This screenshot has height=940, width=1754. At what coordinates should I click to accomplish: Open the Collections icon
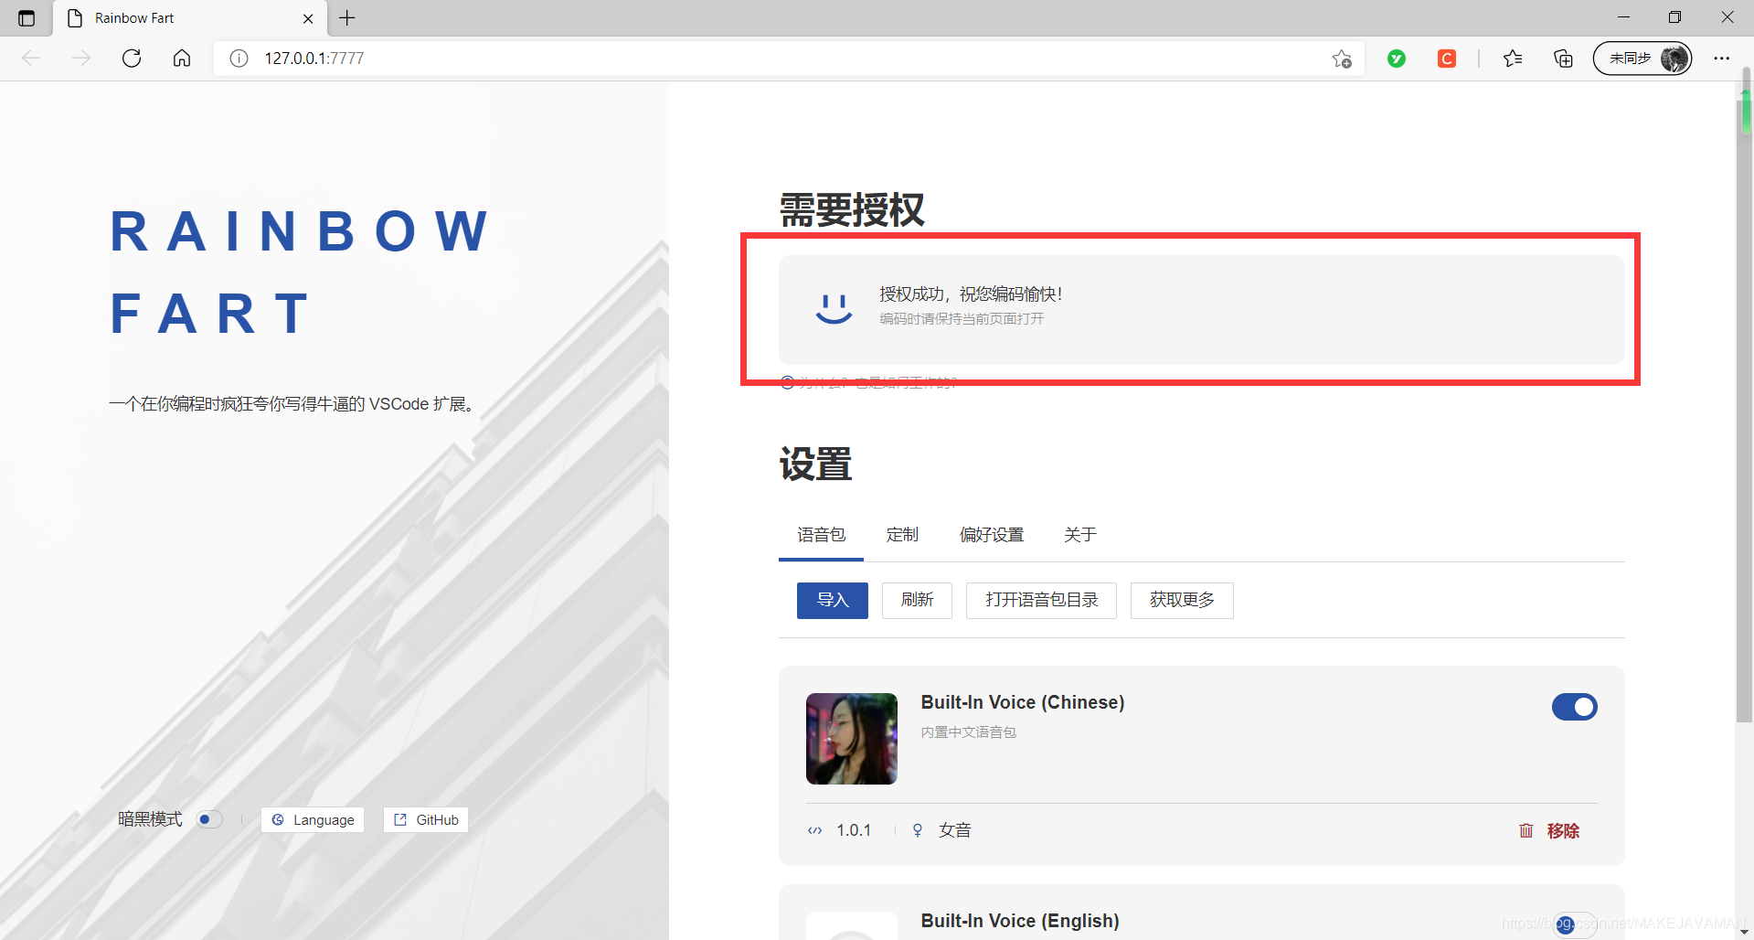coord(1563,59)
